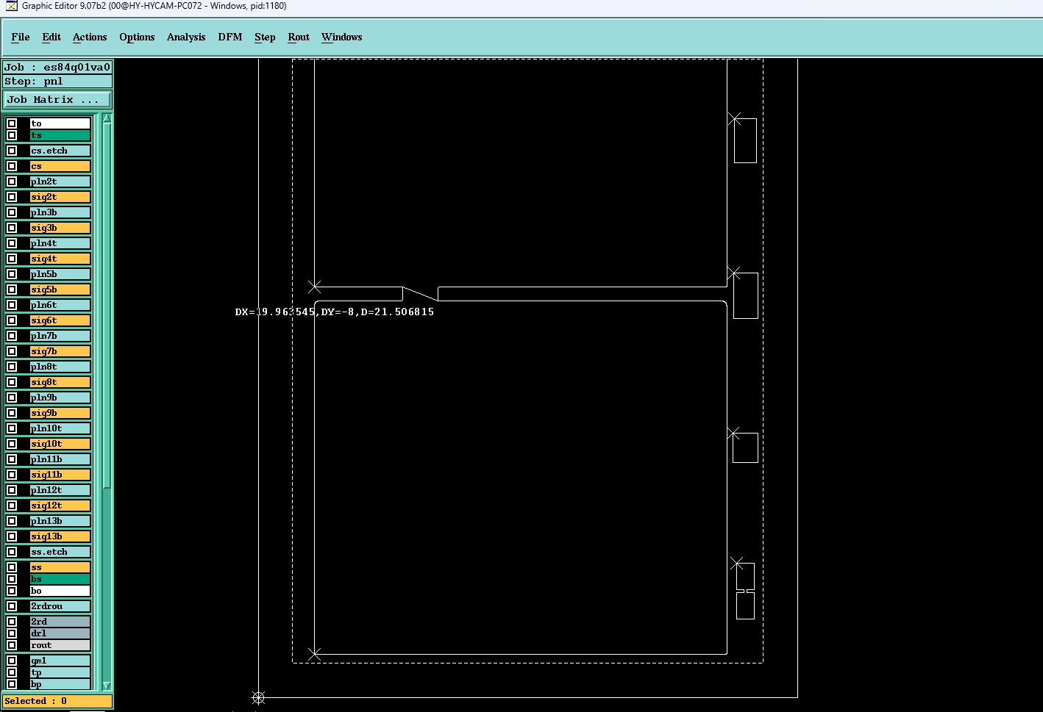Select the bo layer name
The image size is (1043, 712).
pos(60,591)
